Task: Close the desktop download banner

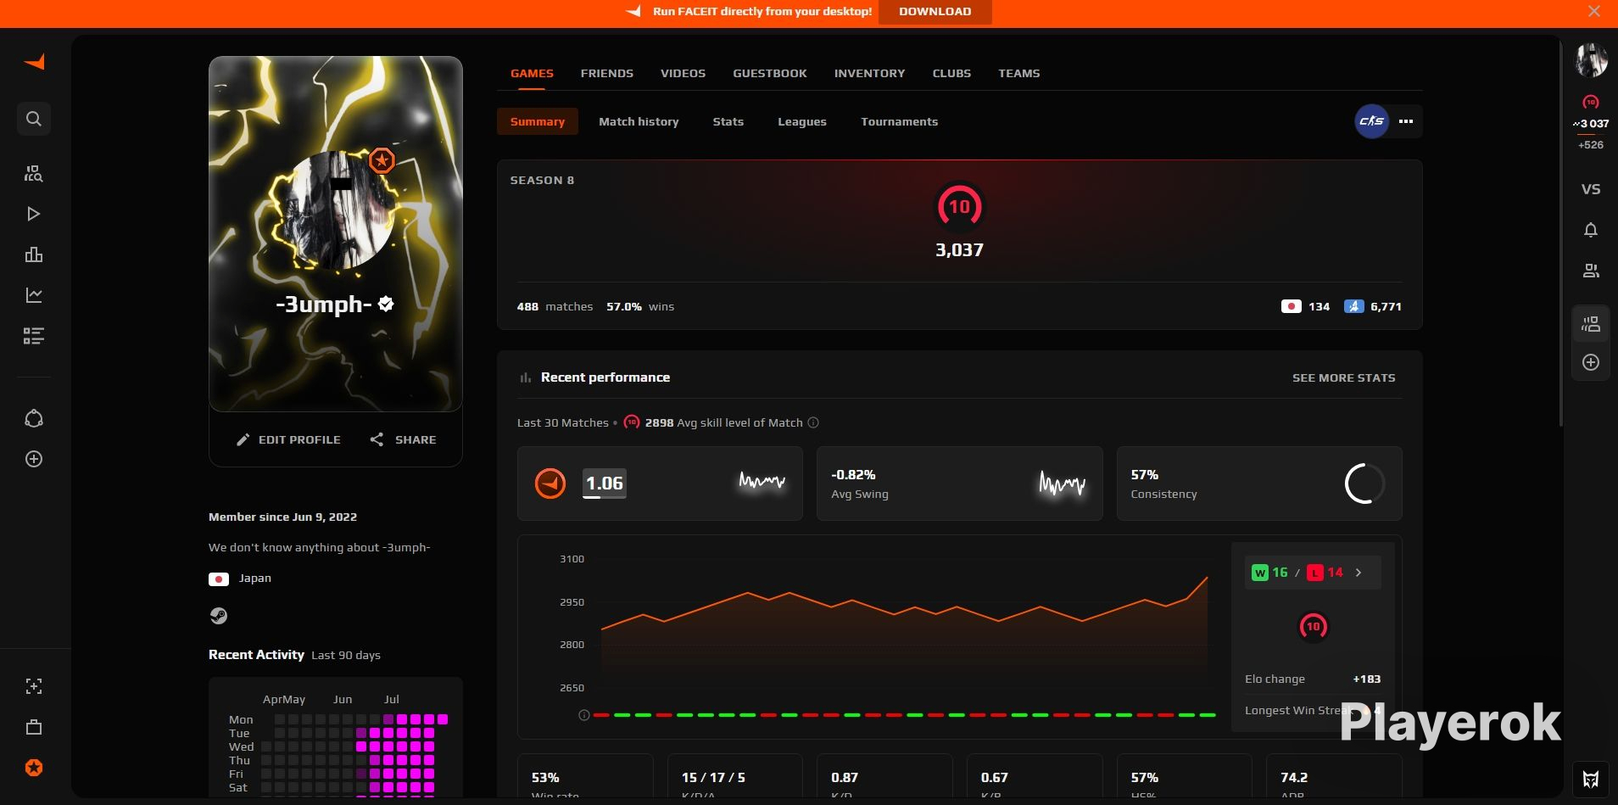Action: click(1594, 11)
